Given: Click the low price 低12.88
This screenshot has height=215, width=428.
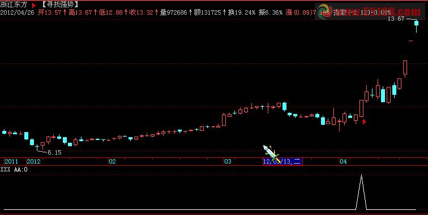Looking at the screenshot, I should tap(110, 12).
